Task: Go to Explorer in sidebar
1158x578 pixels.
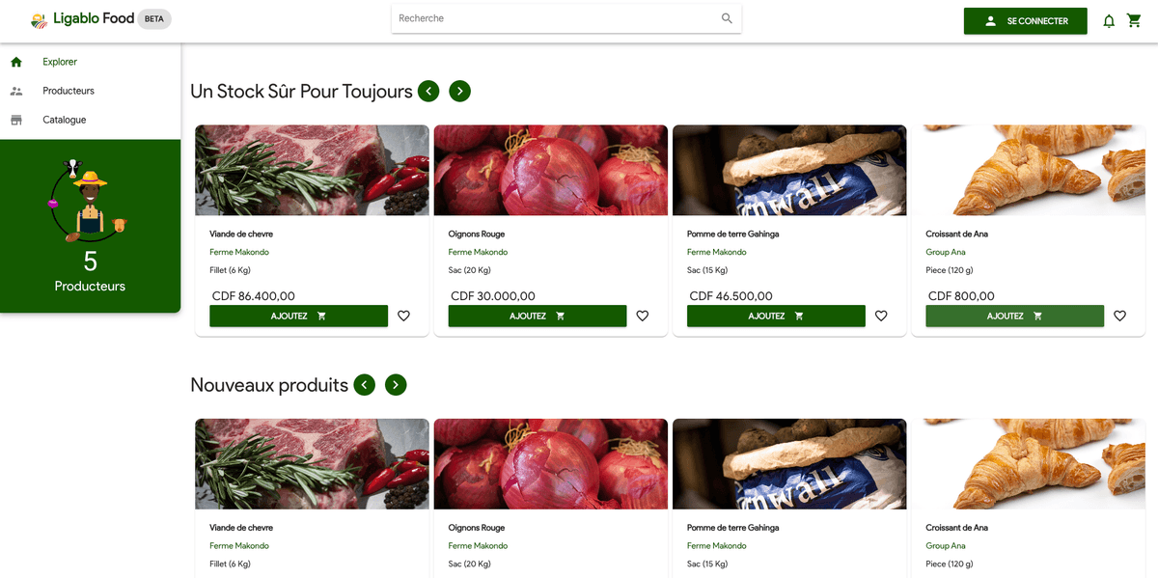Action: coord(59,62)
